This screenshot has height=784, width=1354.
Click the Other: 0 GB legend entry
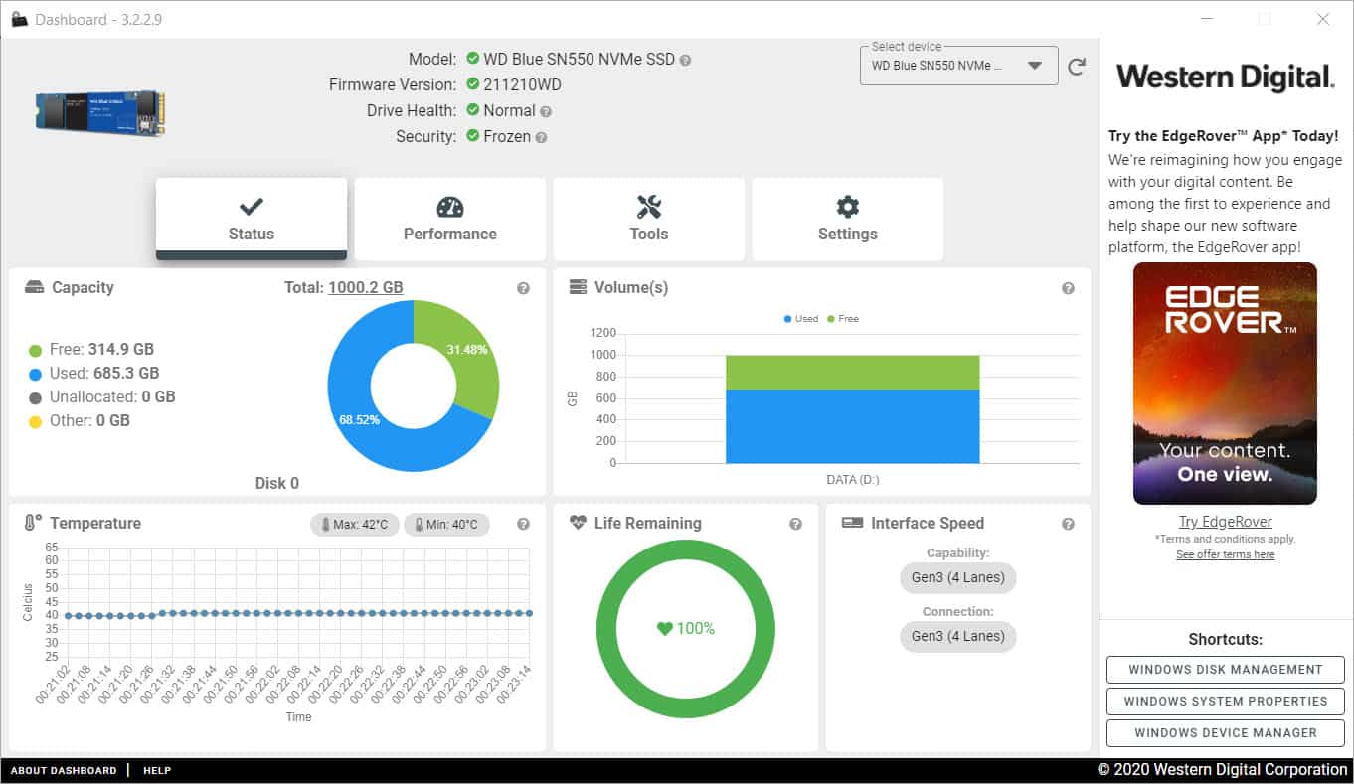point(80,421)
